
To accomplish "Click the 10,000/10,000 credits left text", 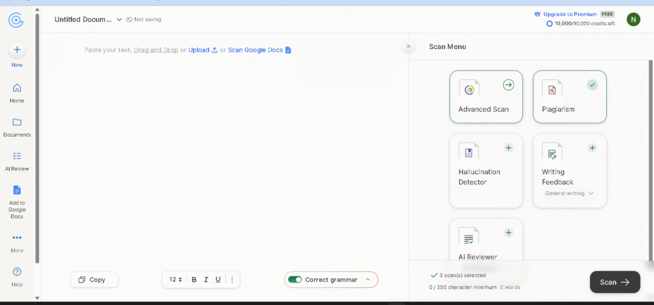I will pyautogui.click(x=584, y=24).
